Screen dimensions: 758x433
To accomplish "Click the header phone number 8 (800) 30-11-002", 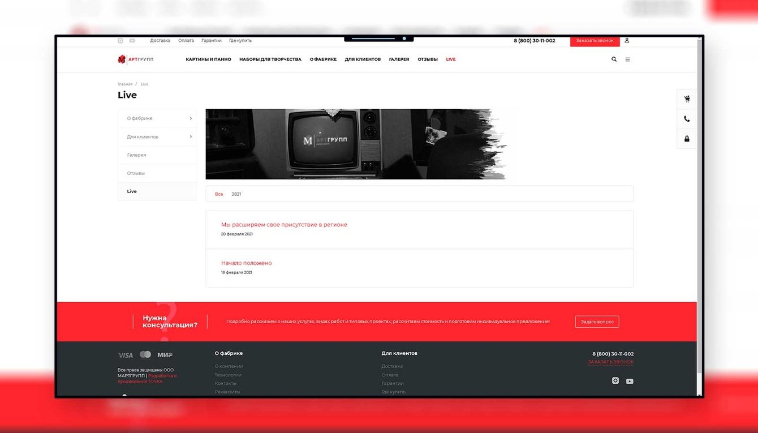I will 535,41.
